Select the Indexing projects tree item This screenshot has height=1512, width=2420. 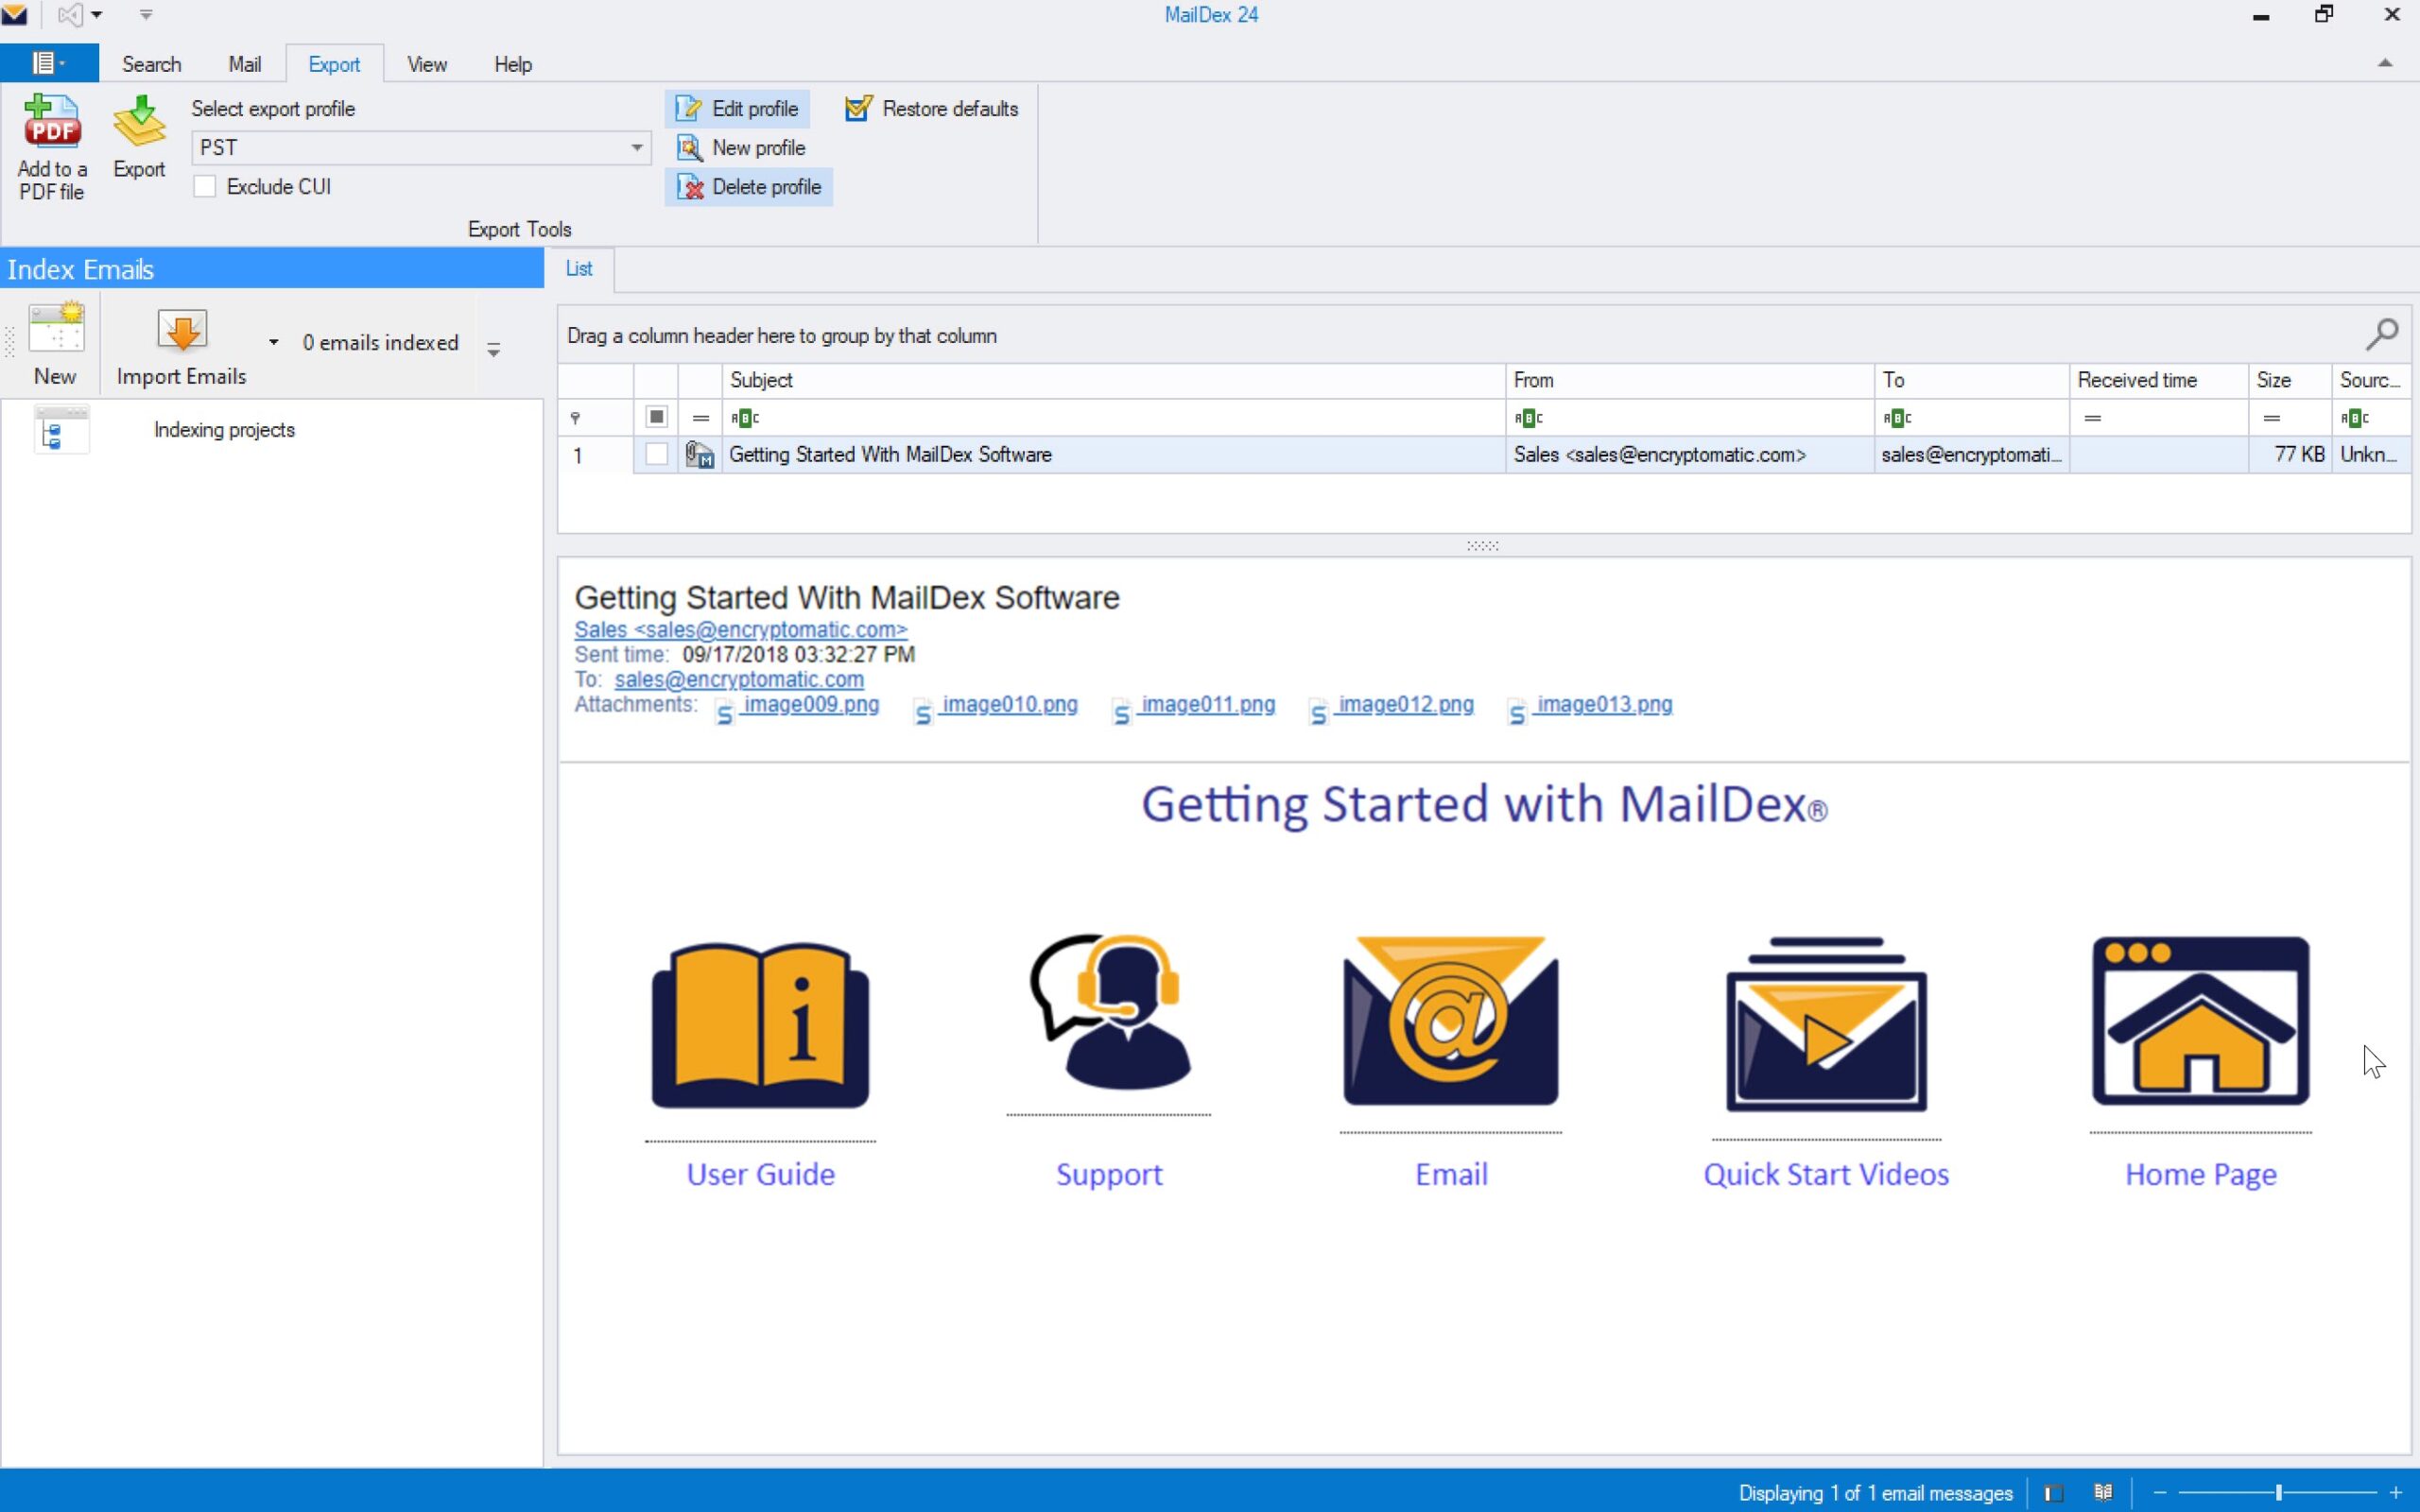pos(224,429)
